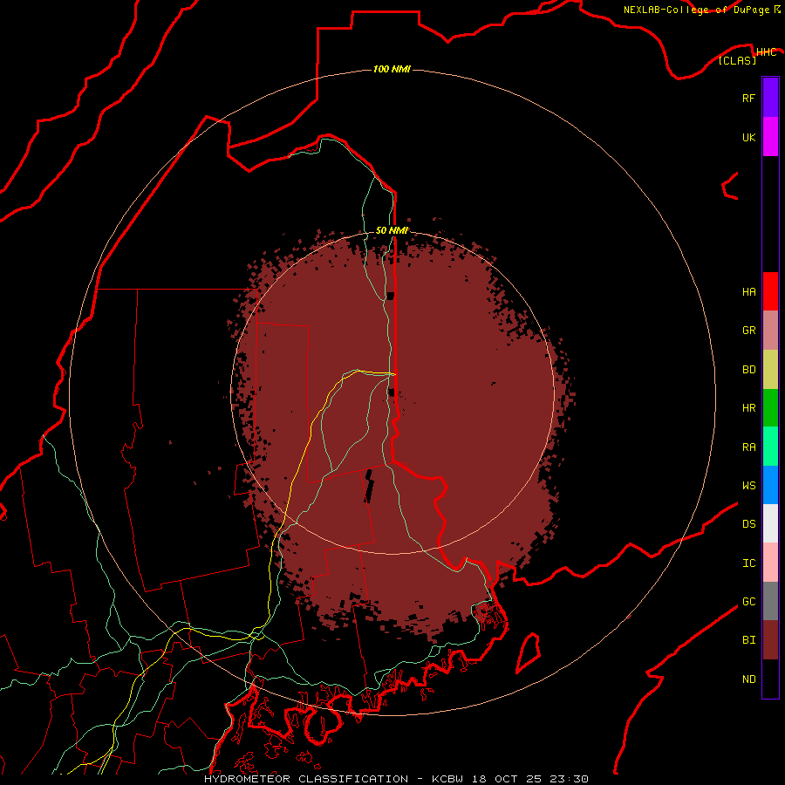Pick the WS blue legend swatch
Screen dimensions: 785x785
pyautogui.click(x=770, y=485)
